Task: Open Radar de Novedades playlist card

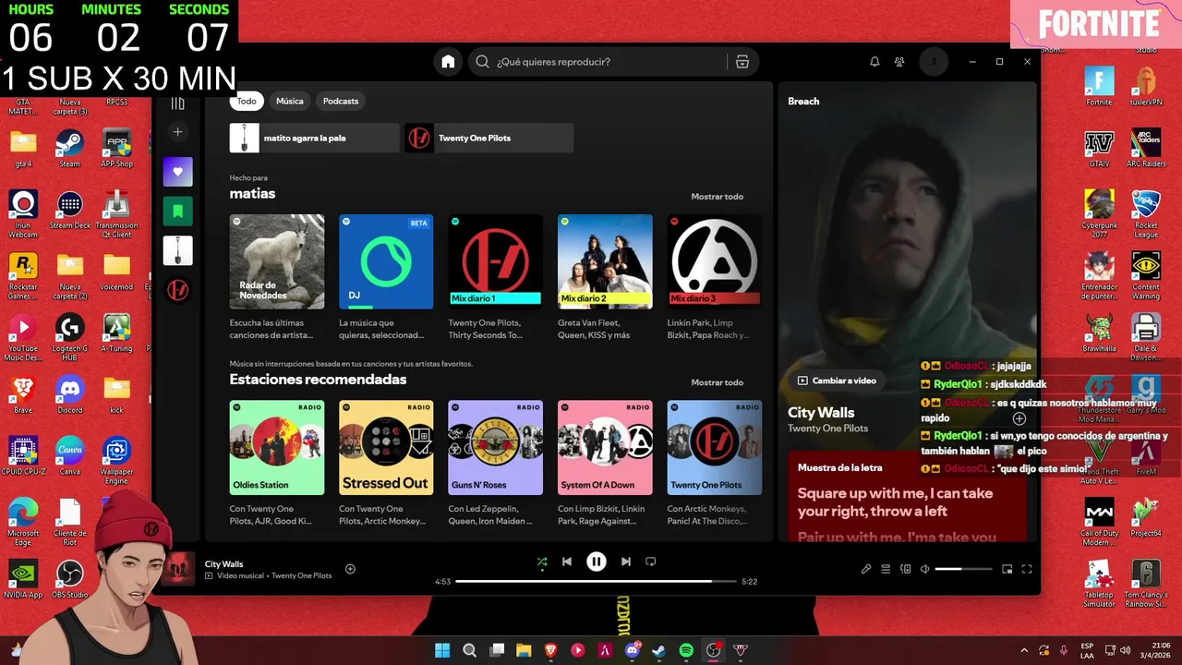Action: pos(277,278)
